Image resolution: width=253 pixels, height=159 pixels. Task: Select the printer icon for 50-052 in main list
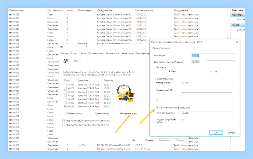point(11,15)
